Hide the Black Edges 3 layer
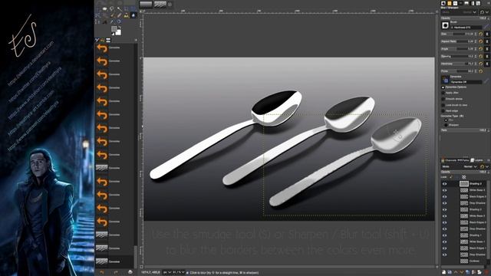The height and width of the screenshot is (276, 491). tap(445, 196)
